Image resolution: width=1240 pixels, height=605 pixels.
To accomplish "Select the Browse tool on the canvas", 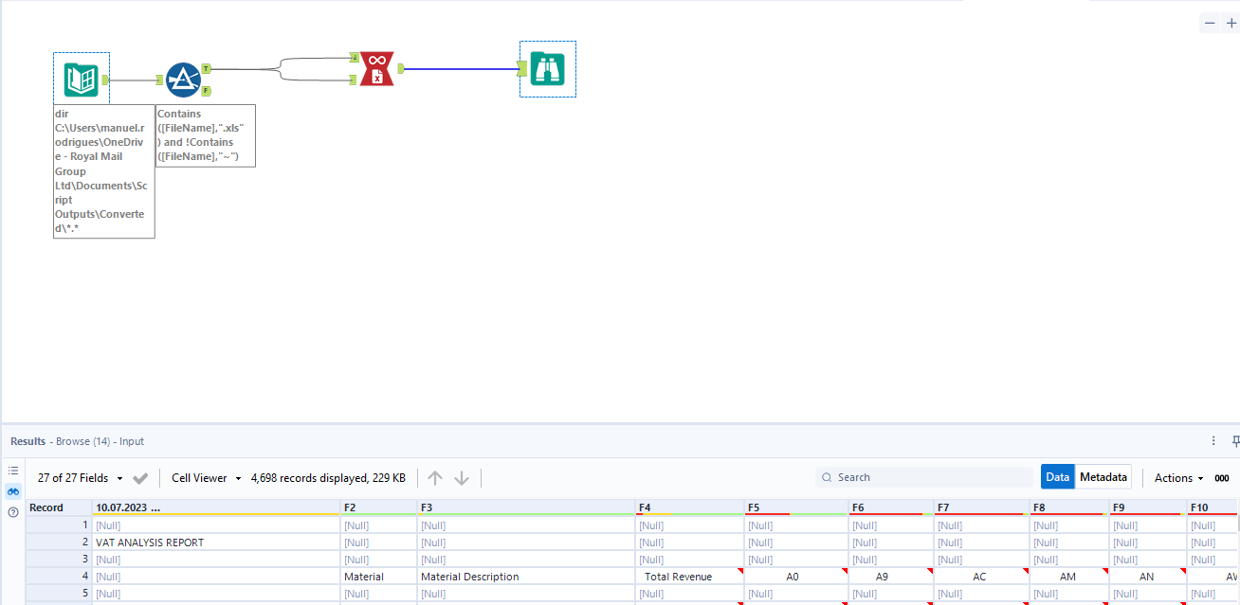I will click(547, 68).
